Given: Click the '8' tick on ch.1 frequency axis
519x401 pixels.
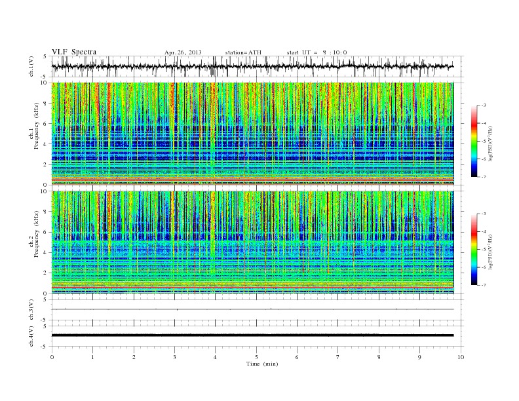Looking at the screenshot, I should [45, 104].
